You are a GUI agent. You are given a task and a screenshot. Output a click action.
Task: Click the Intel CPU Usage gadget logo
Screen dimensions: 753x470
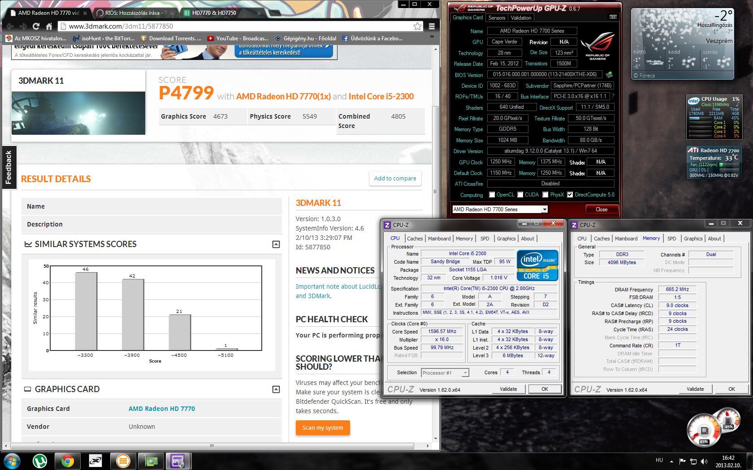click(694, 101)
